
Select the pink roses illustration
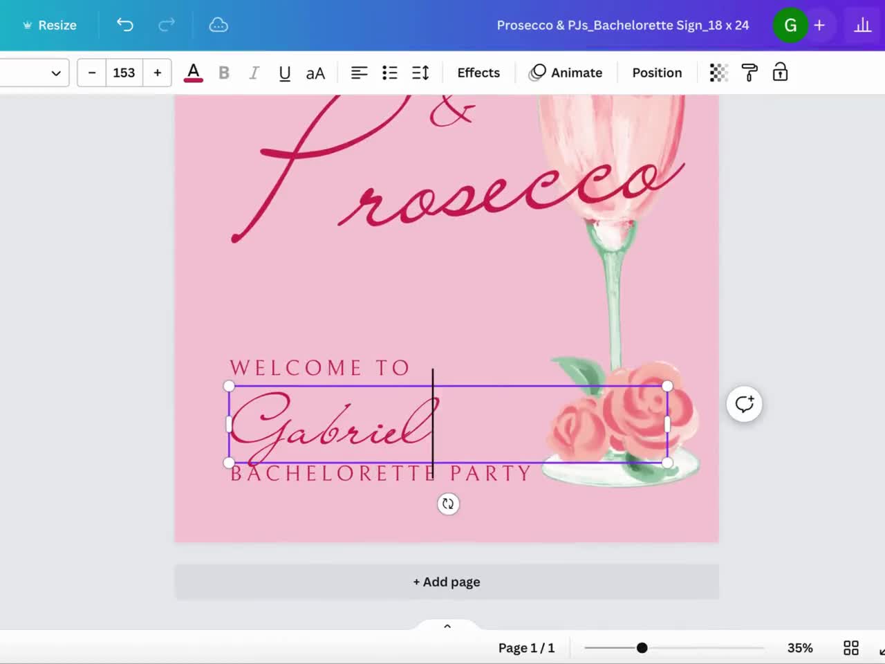pos(621,414)
